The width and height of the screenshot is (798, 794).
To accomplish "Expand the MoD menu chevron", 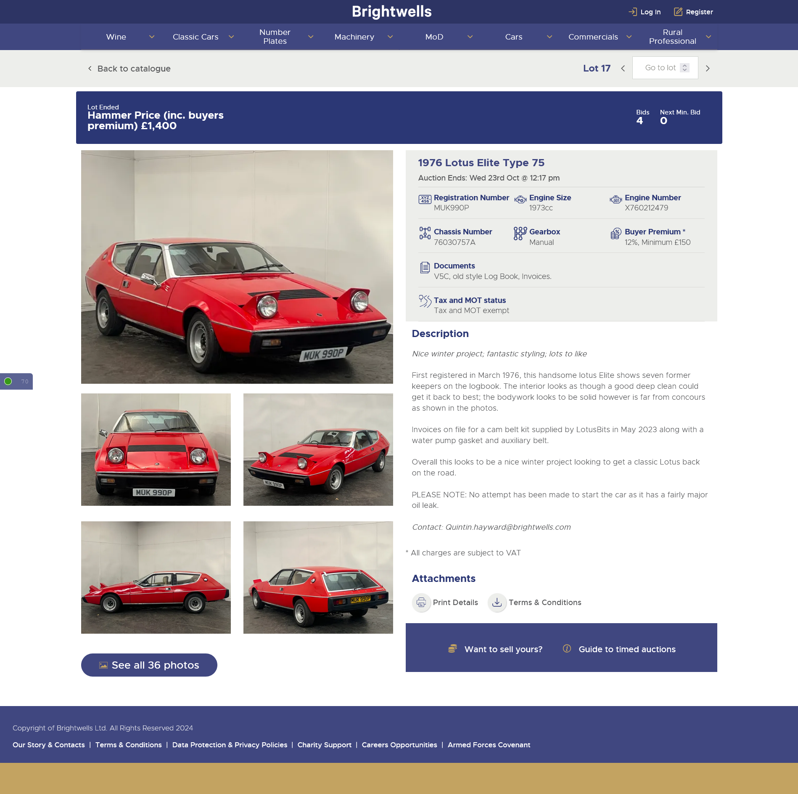I will 470,37.
